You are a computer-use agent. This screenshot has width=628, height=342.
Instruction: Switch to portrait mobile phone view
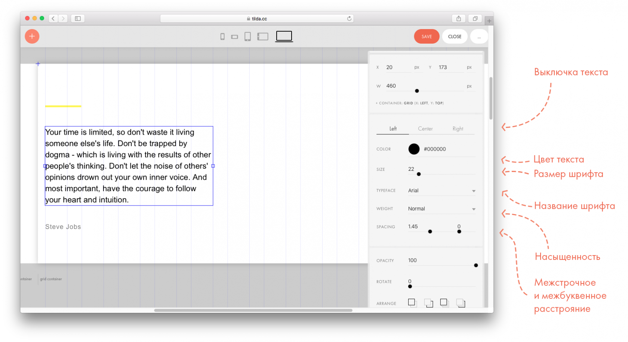click(222, 37)
